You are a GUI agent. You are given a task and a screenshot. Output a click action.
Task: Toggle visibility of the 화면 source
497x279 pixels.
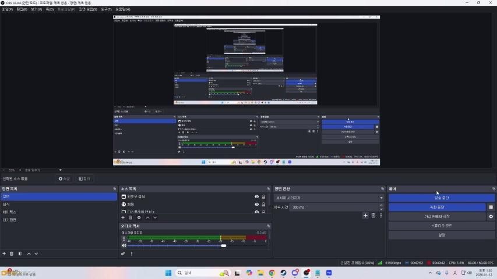click(256, 205)
